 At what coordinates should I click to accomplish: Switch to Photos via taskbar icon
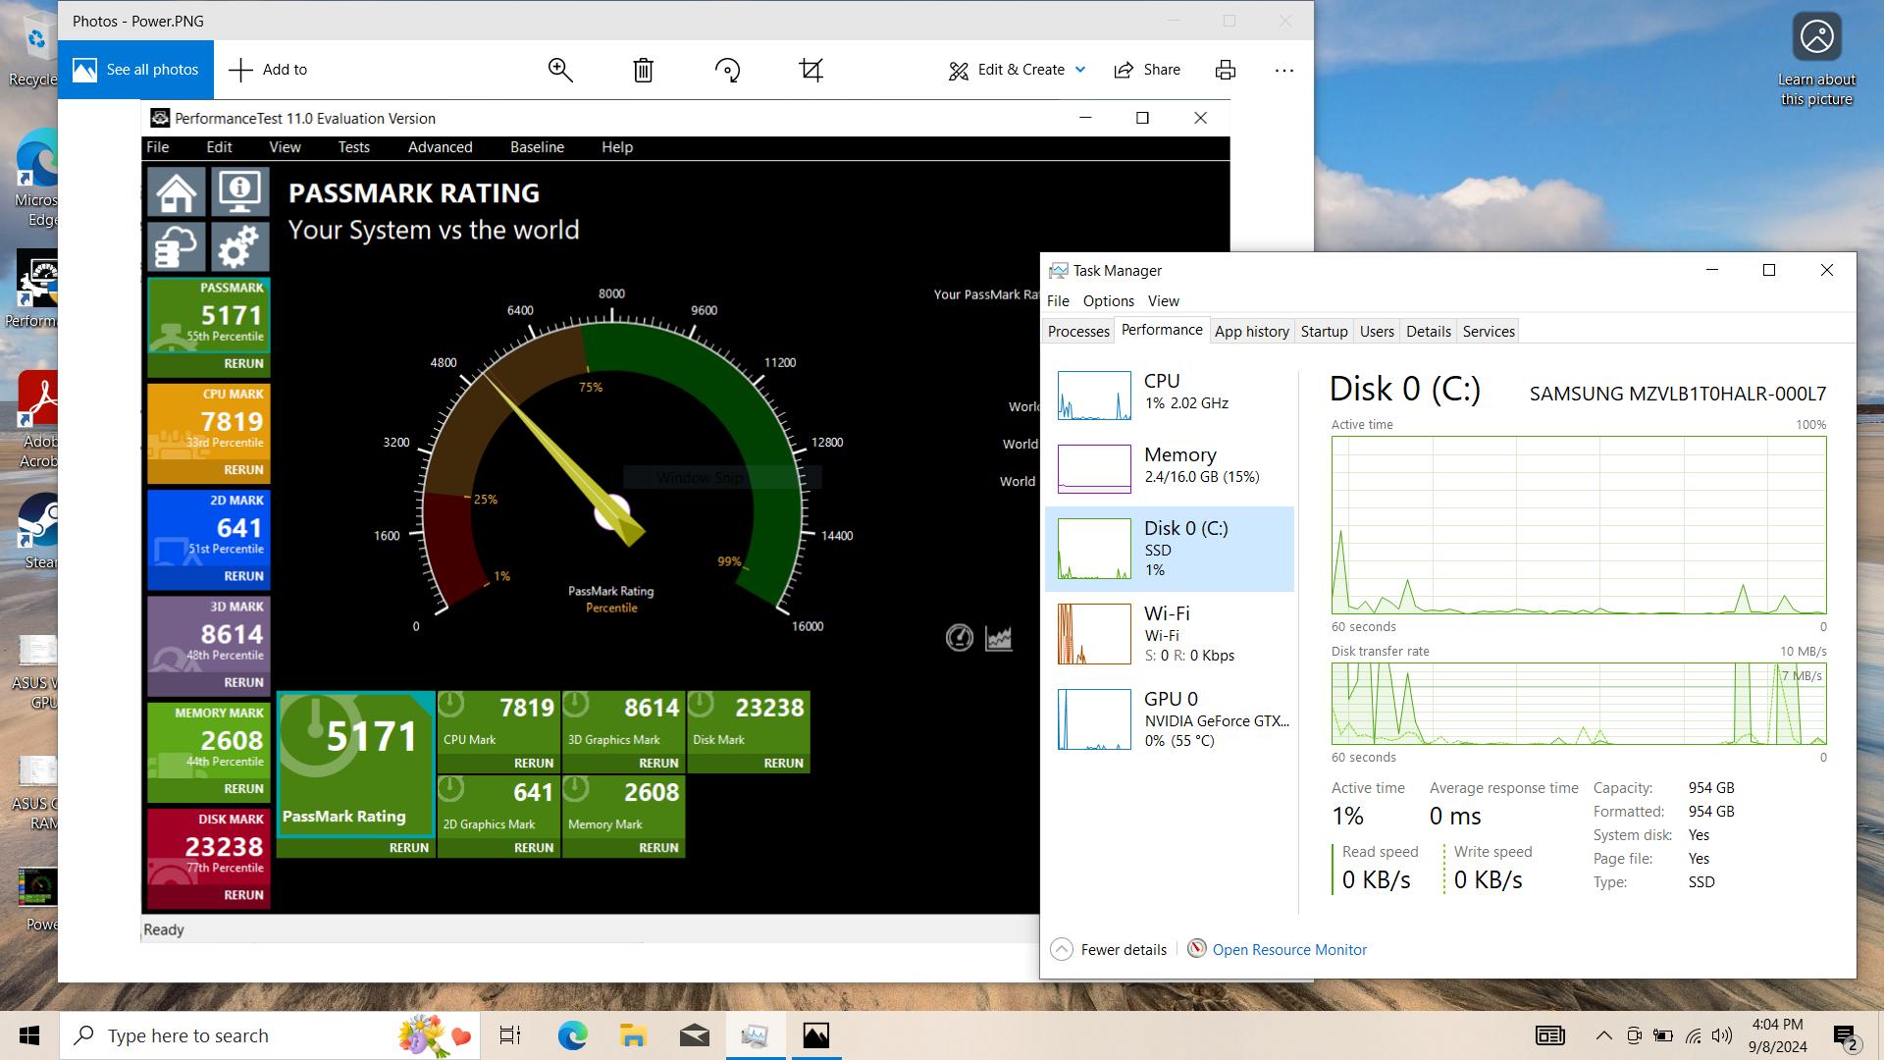tap(816, 1035)
